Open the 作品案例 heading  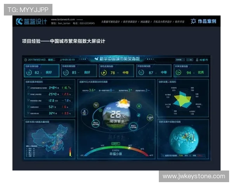click(x=207, y=21)
